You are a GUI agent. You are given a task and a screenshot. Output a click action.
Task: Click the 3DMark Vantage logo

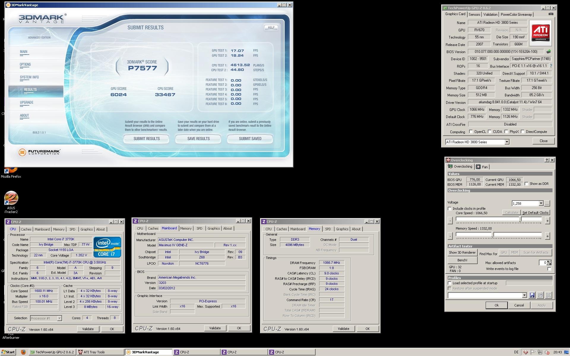click(x=42, y=18)
